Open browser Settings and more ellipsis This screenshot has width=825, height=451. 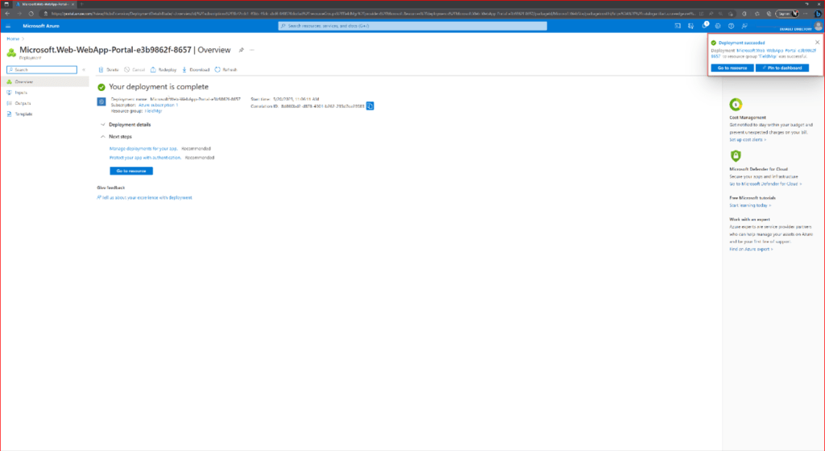point(806,14)
